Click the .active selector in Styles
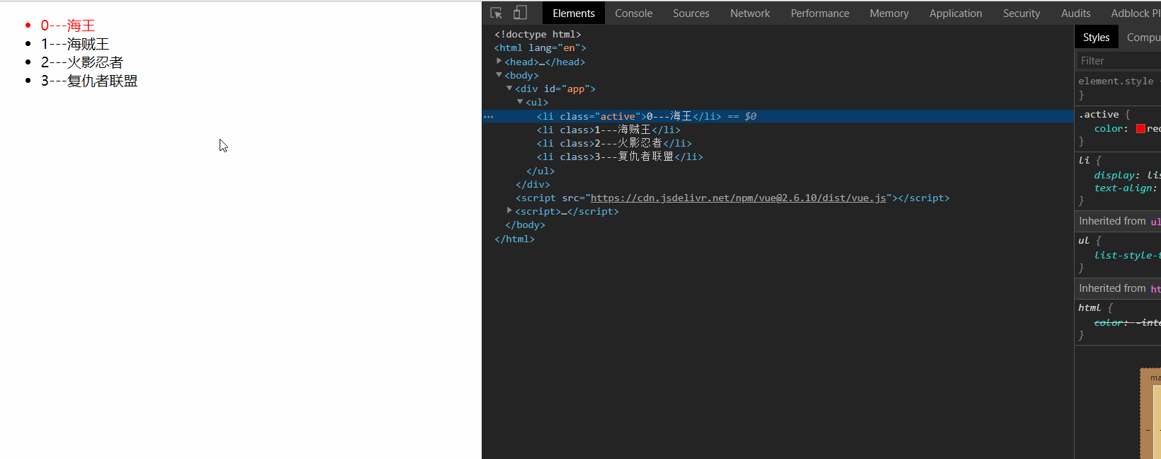Image resolution: width=1161 pixels, height=459 pixels. pyautogui.click(x=1099, y=114)
